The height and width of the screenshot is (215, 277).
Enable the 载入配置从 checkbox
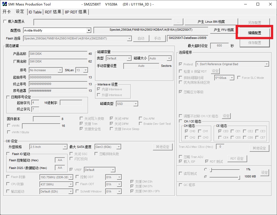click(x=5, y=21)
